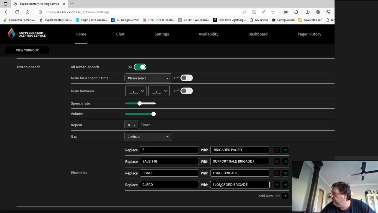This screenshot has width=378, height=213.
Task: Open the browser Extensions puzzle icon
Action: pos(296,12)
